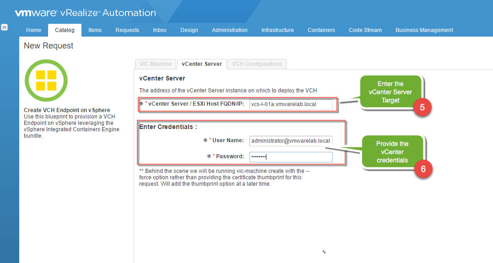Select the VIC Machine form tab
The image size is (493, 263).
(155, 64)
